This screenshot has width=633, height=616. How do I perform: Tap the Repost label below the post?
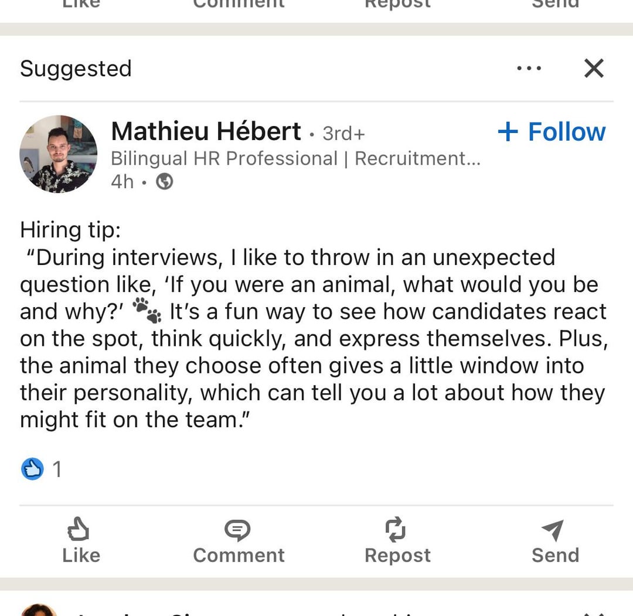click(397, 556)
